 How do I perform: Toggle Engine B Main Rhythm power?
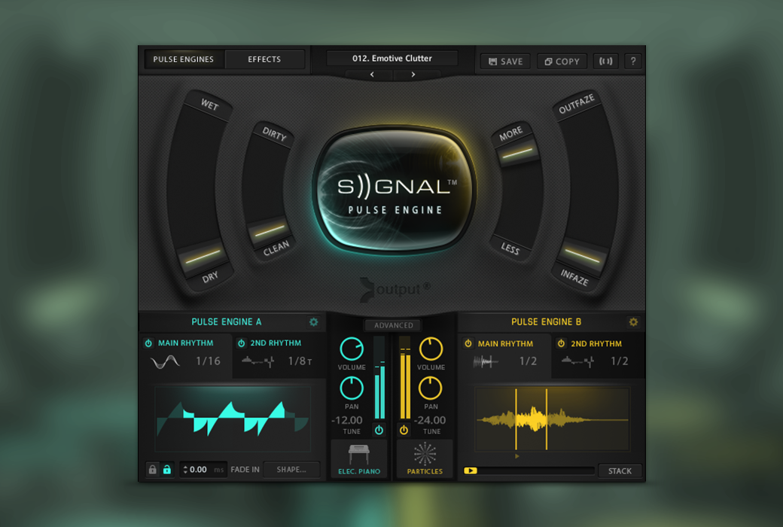pyautogui.click(x=468, y=343)
